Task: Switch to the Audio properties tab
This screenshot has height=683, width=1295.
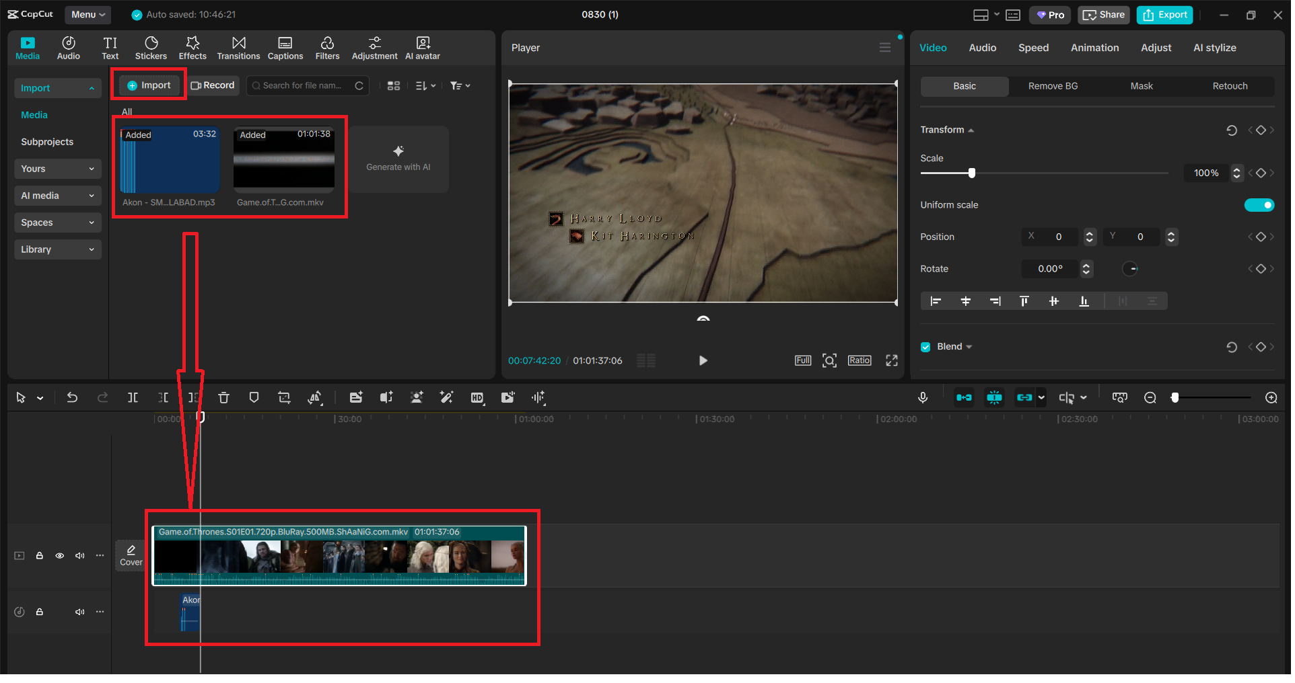Action: tap(982, 48)
